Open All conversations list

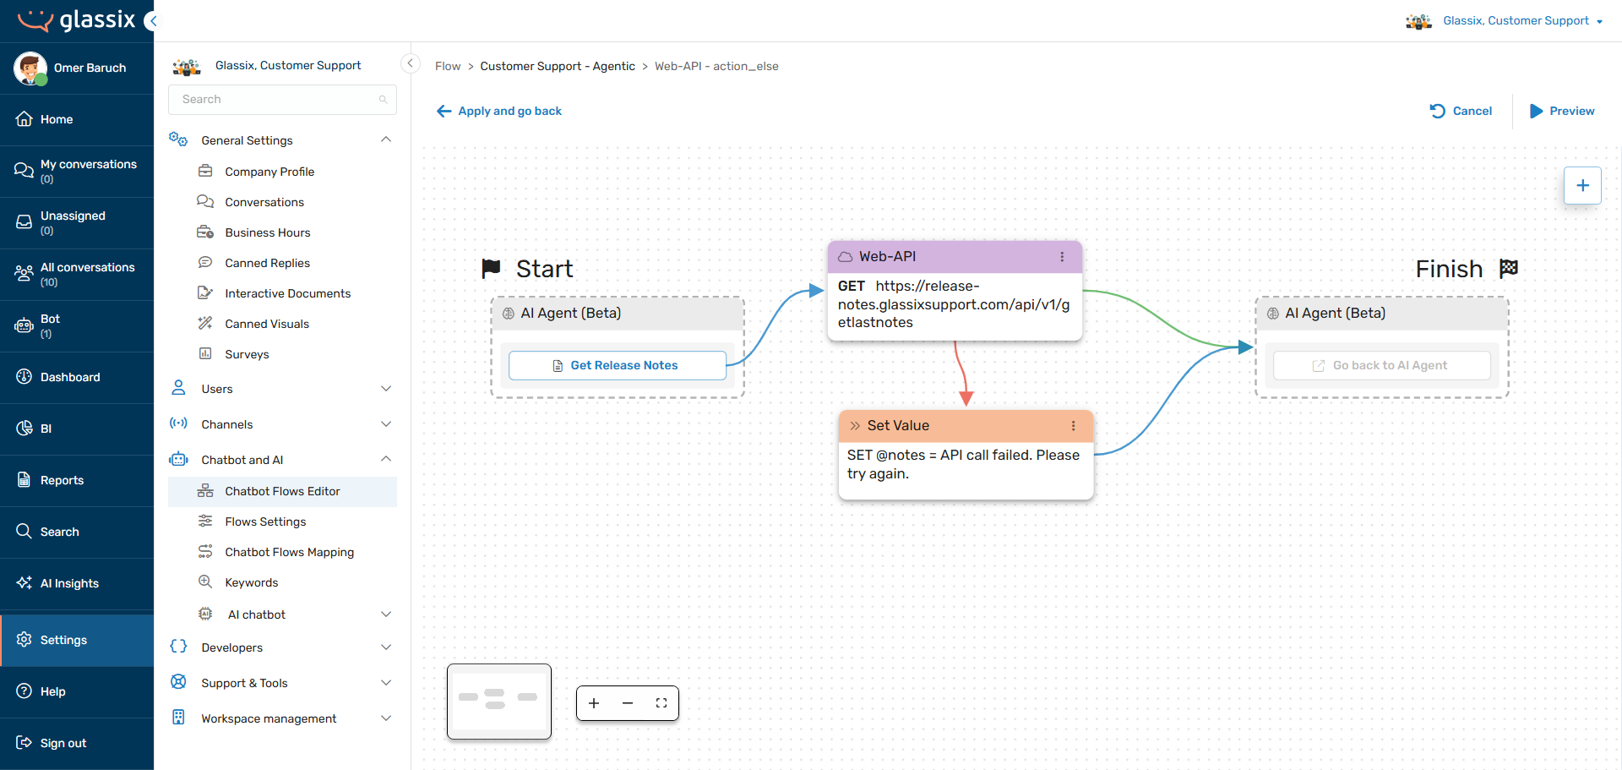[x=77, y=274]
